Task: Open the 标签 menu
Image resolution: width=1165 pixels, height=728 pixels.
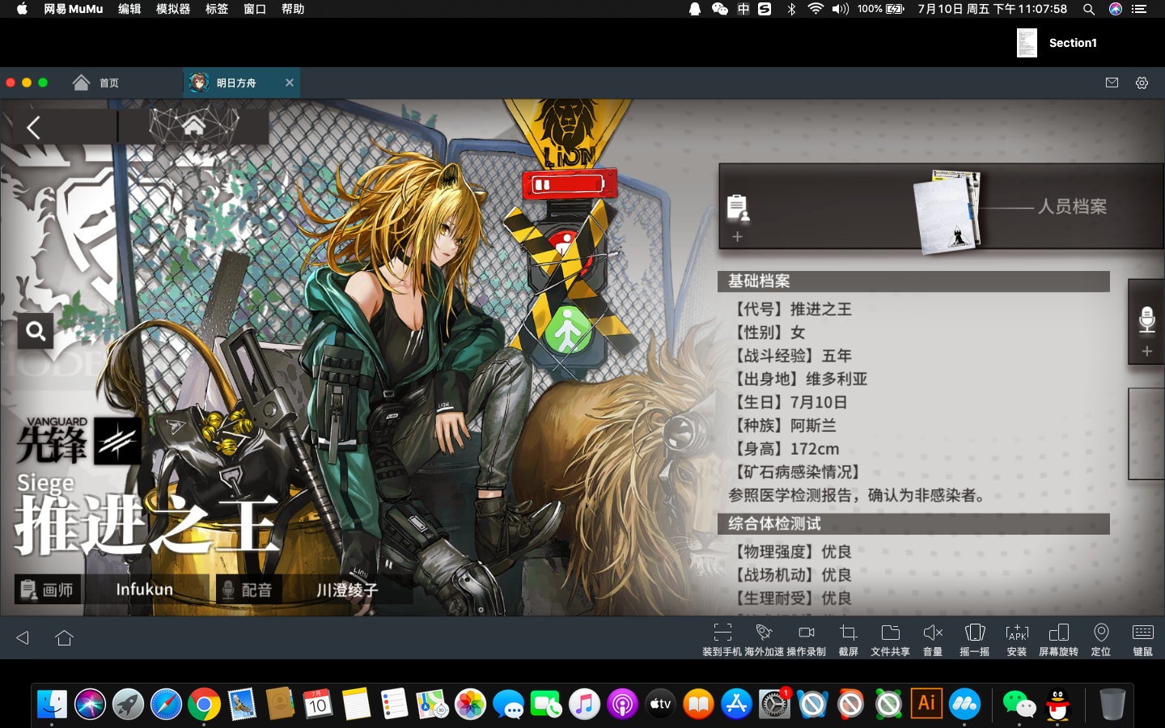Action: 216,9
